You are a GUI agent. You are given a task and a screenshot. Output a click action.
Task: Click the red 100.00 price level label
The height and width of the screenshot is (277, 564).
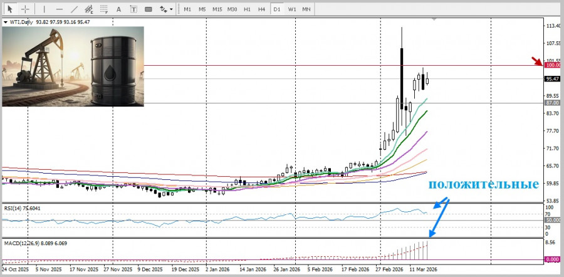click(552, 65)
